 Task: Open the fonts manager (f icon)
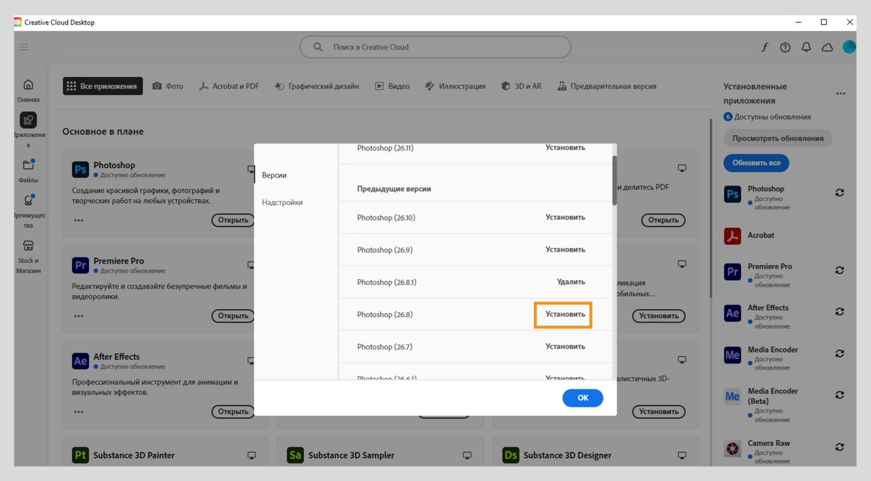(x=765, y=47)
